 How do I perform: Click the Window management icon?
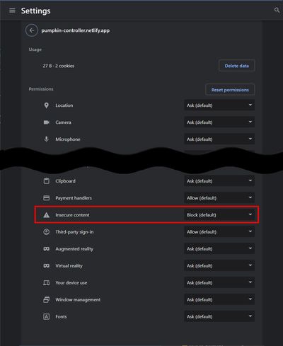[x=47, y=299]
